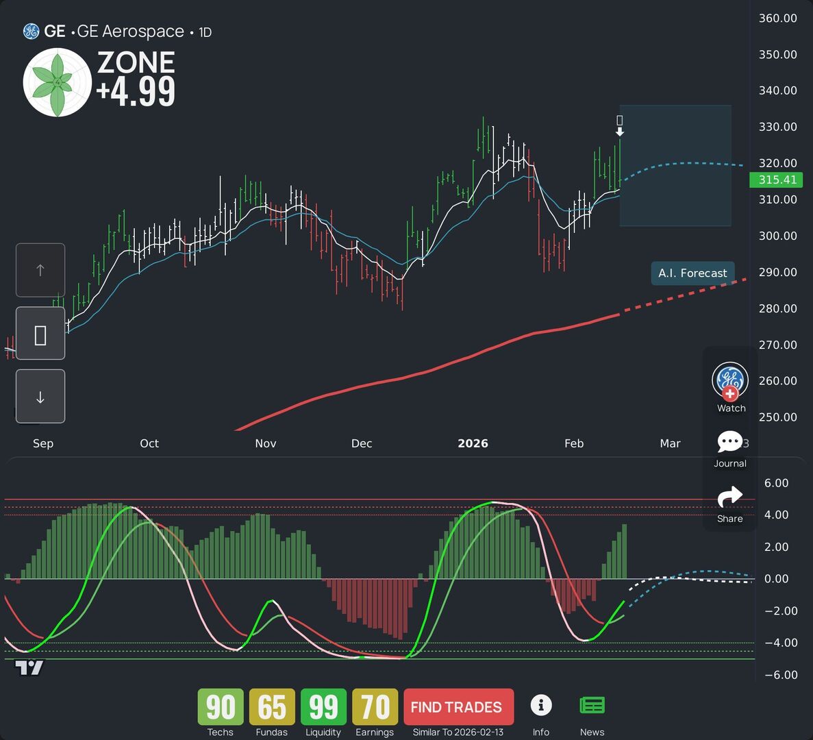Click the Oct label on time axis

click(x=149, y=443)
